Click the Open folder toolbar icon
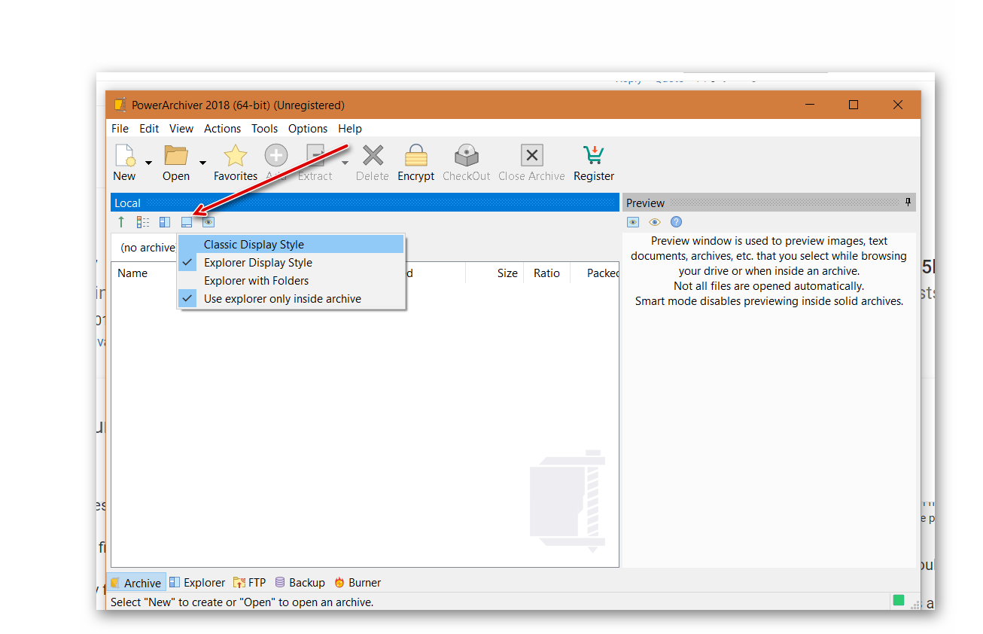This screenshot has width=983, height=634. [176, 156]
